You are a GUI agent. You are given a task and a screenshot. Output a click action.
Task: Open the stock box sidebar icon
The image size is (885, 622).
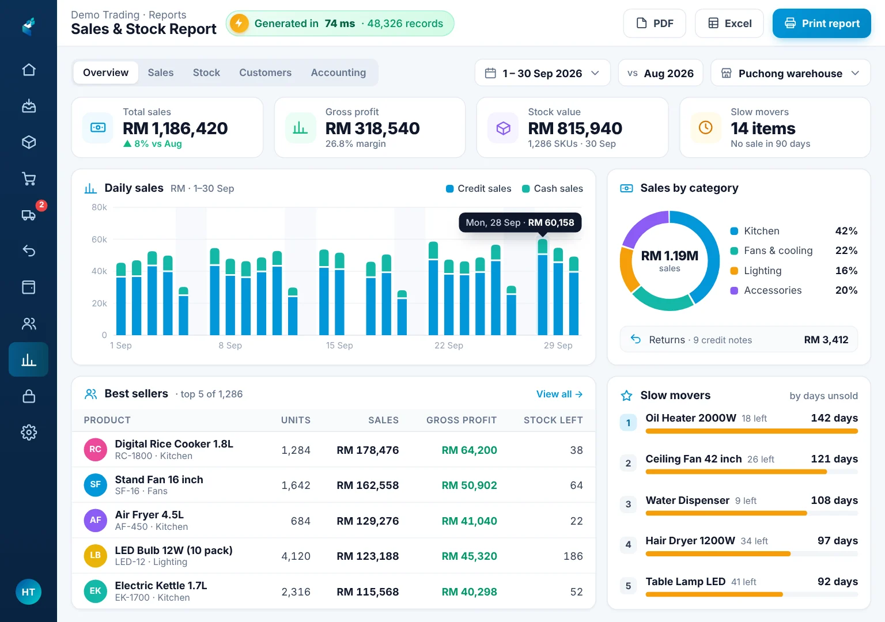click(29, 142)
